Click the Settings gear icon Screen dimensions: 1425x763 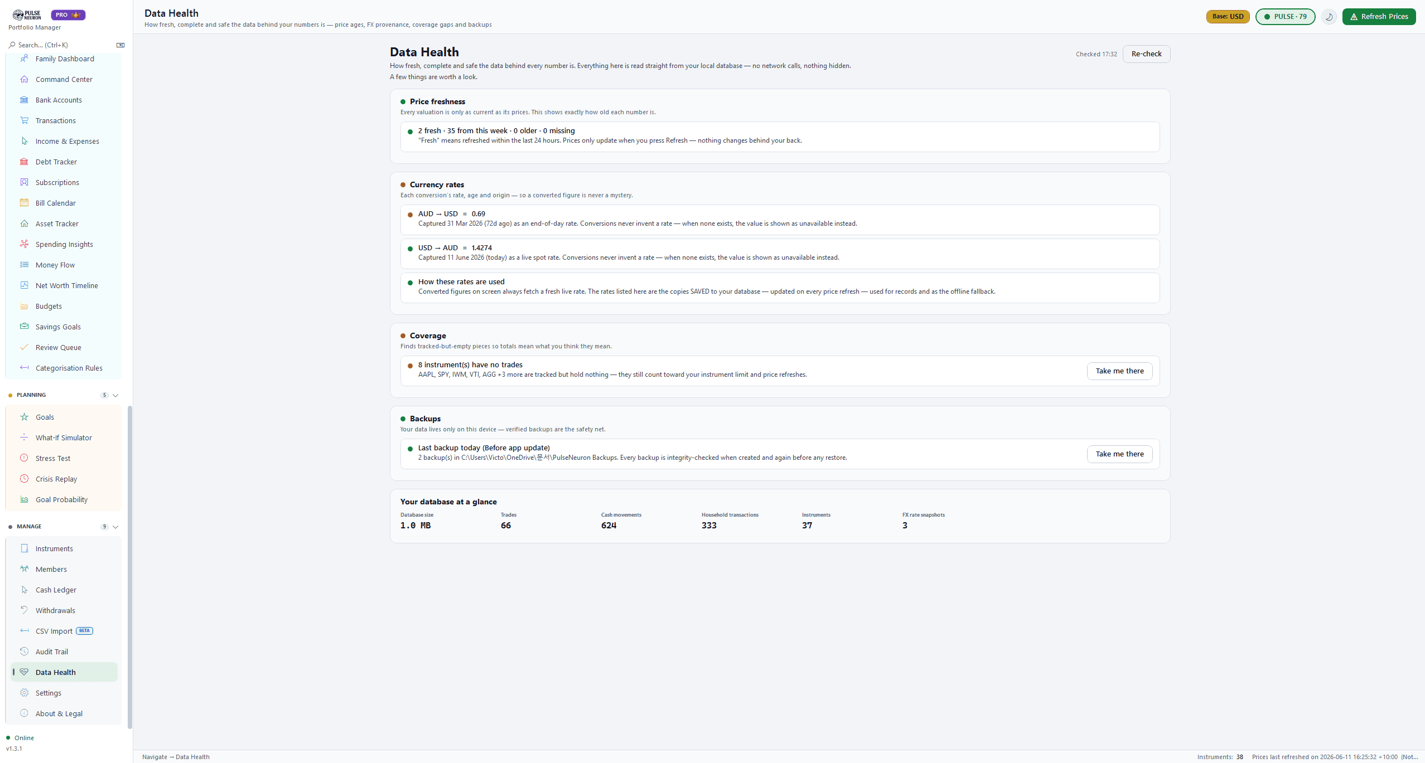[24, 693]
